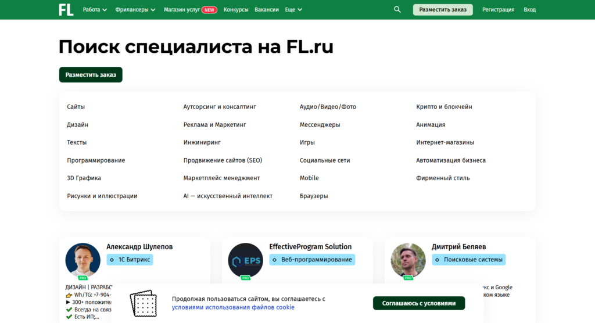
Task: Select the Инжиниринг category
Action: tap(202, 142)
